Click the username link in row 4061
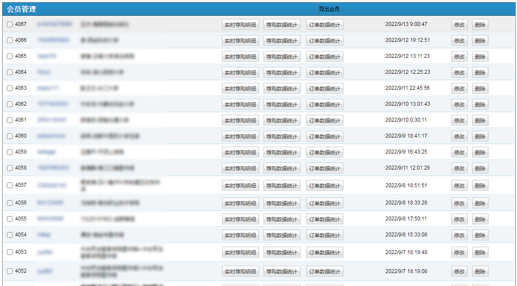This screenshot has width=517, height=286. pos(51,120)
